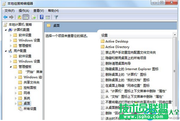This screenshot has width=180, height=121.
Task: Collapse the 用户配置 tree node
Action: click(6, 51)
